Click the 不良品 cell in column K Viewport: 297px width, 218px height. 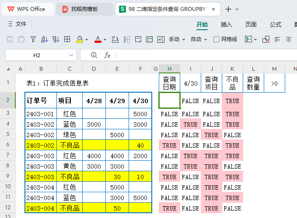[232, 83]
